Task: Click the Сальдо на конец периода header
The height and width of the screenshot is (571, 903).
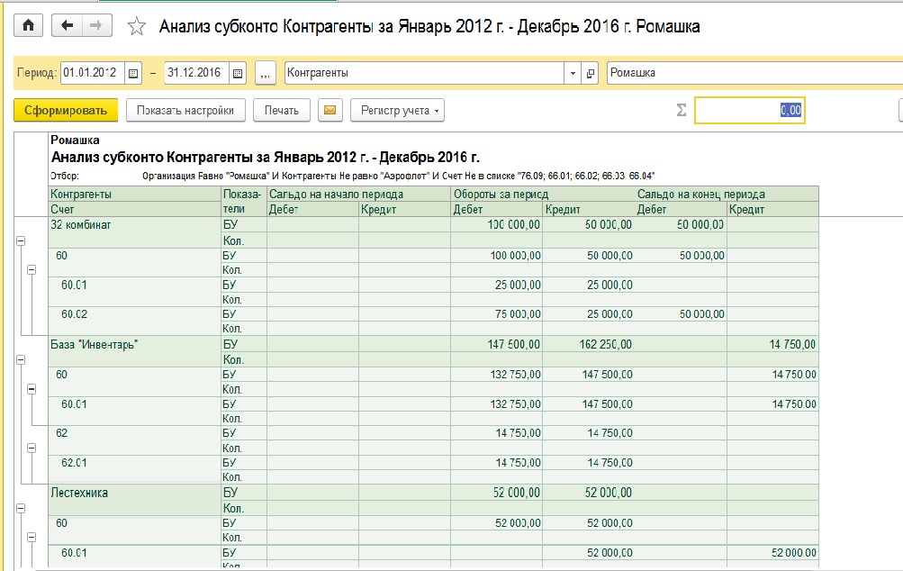Action: point(700,195)
